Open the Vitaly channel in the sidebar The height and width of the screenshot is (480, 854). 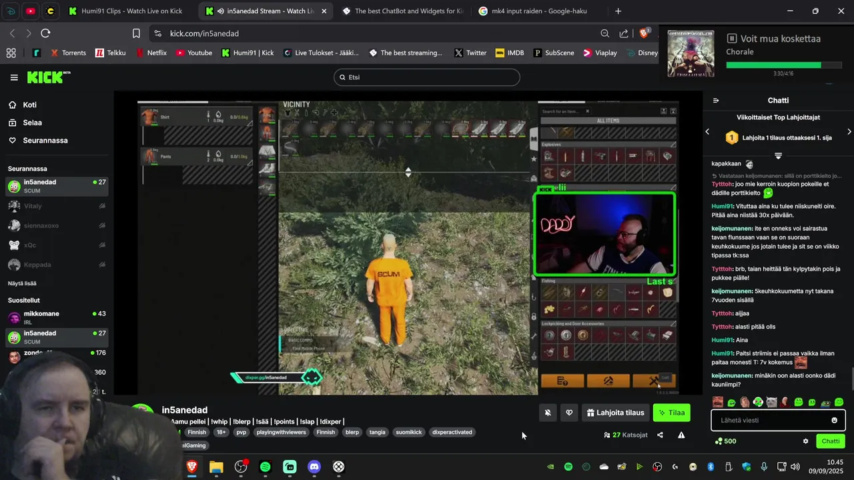pos(57,206)
